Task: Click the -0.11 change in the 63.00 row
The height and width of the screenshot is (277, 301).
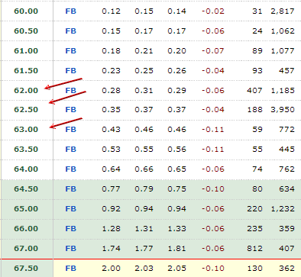Action: tap(213, 130)
